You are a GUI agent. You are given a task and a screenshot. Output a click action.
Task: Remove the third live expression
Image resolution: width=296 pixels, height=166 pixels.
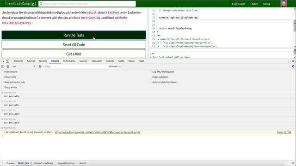click(2, 110)
